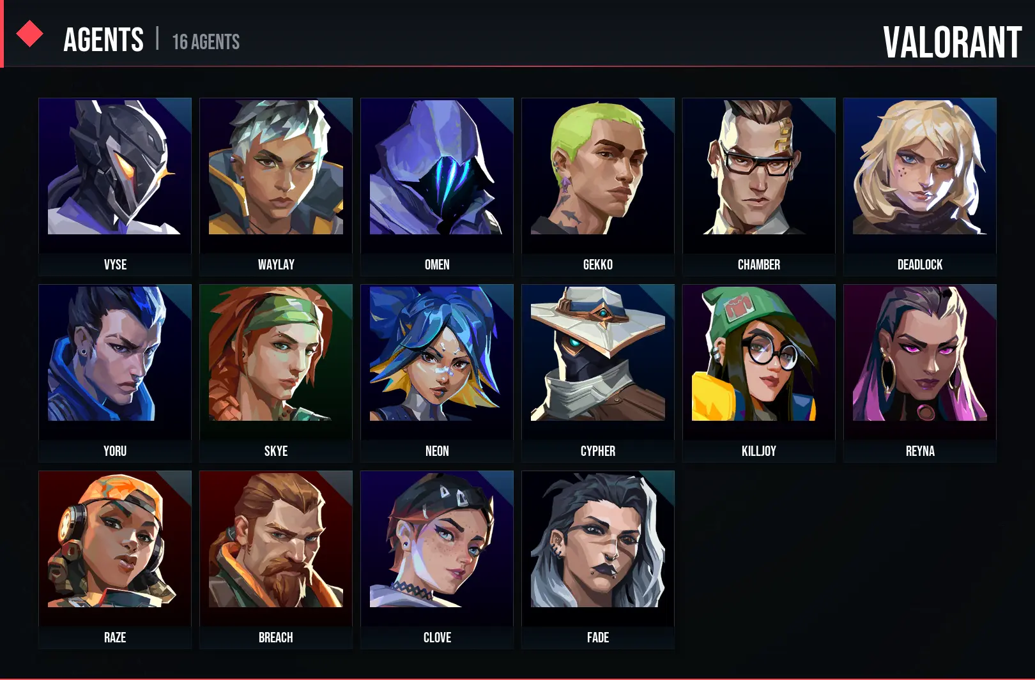Choose Yoru's blue-haired portrait
1035x680 pixels.
pos(115,373)
